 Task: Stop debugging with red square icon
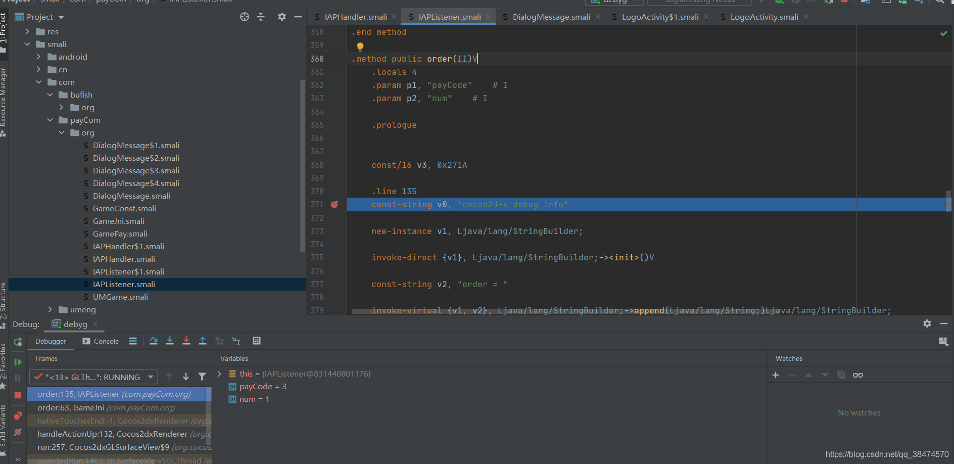click(x=18, y=395)
